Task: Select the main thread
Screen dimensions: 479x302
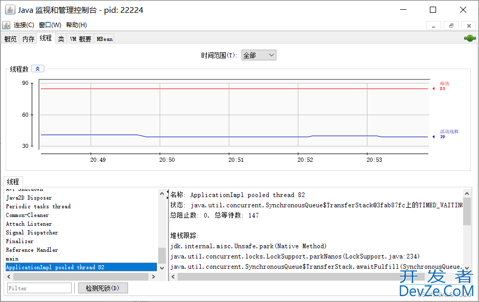Action: 81,258
